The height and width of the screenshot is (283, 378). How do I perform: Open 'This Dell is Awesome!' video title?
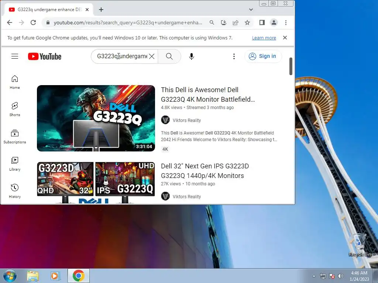coord(208,95)
